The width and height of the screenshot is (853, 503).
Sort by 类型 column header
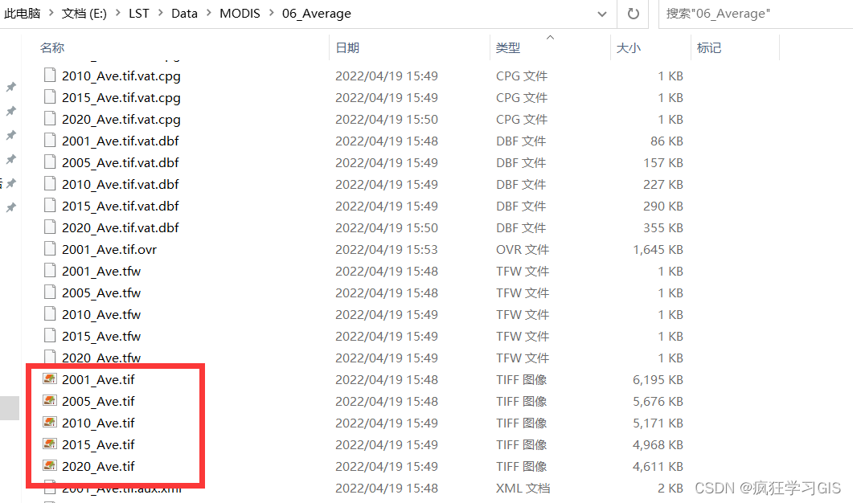[508, 48]
